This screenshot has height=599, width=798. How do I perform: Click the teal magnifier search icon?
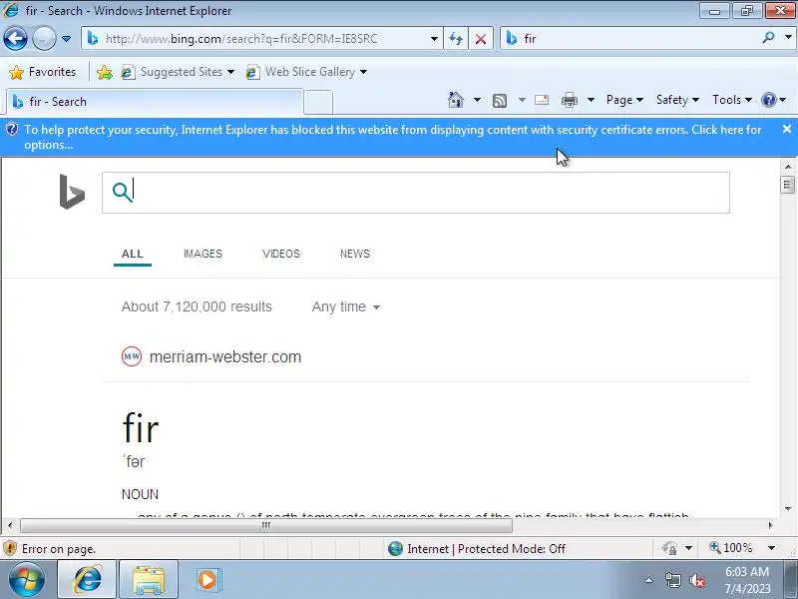tap(122, 192)
